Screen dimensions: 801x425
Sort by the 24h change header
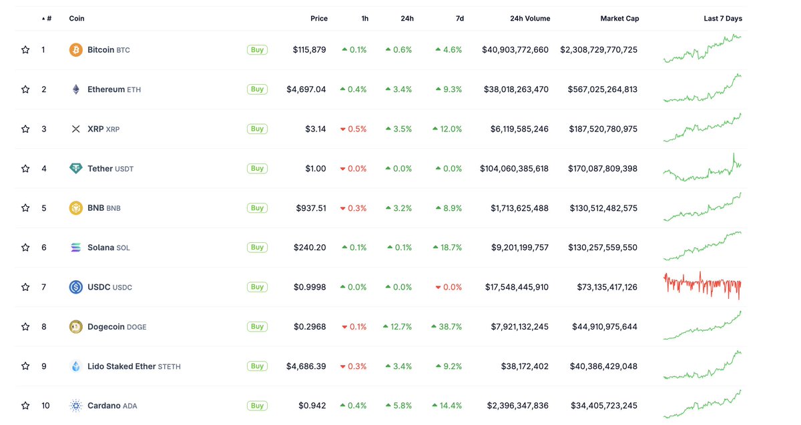tap(407, 19)
